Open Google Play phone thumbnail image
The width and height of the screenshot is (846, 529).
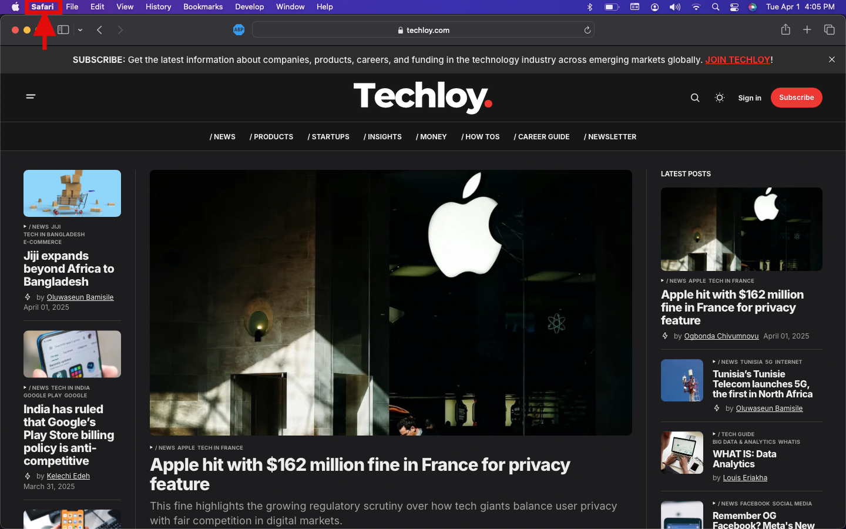pyautogui.click(x=72, y=354)
